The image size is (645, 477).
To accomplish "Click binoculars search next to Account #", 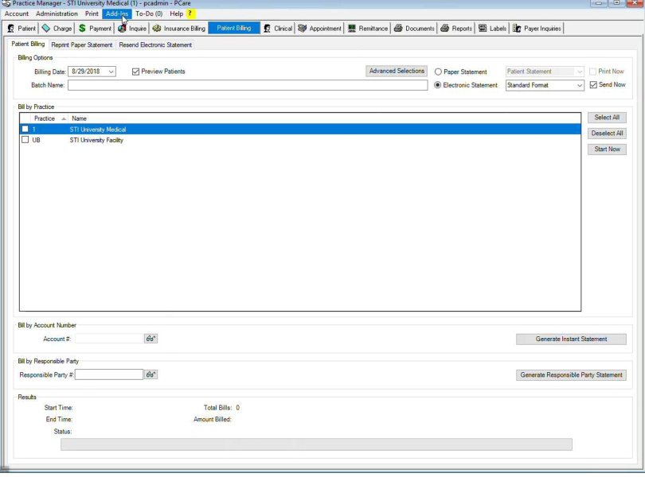I will coord(150,339).
